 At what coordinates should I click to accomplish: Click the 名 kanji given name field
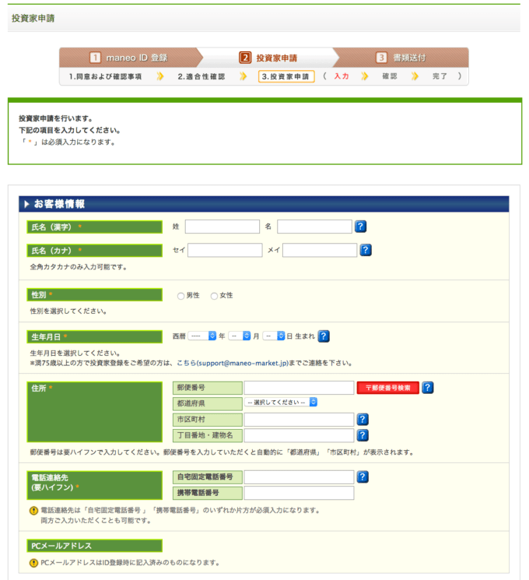pyautogui.click(x=314, y=227)
